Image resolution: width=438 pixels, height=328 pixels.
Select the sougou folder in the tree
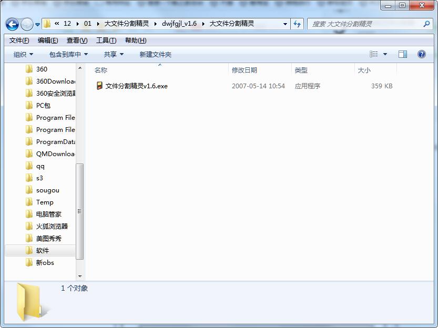(x=47, y=190)
